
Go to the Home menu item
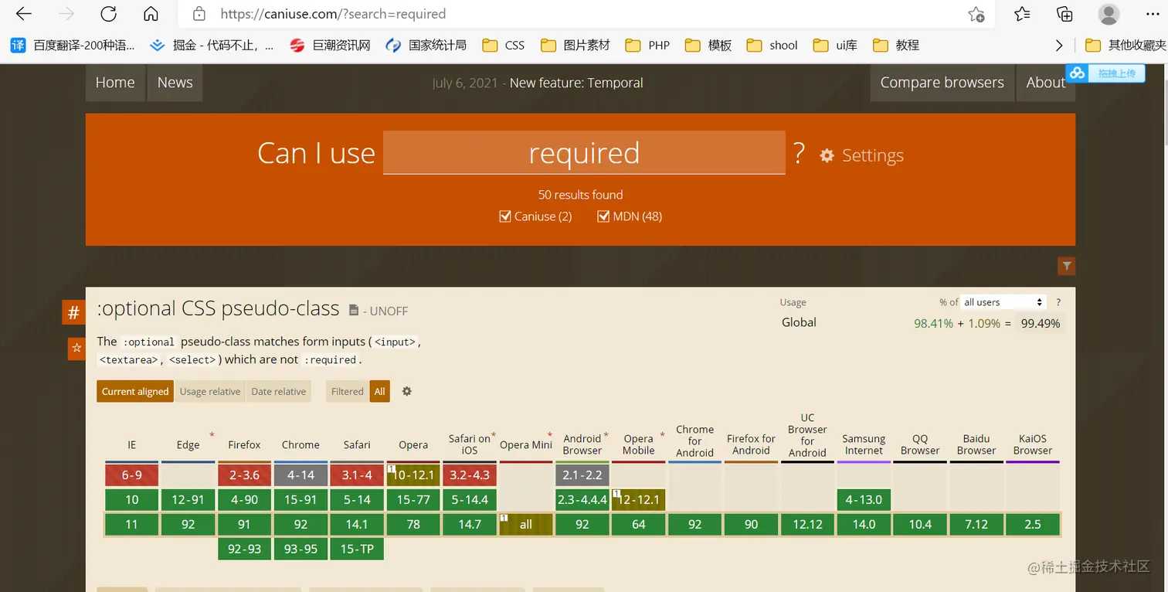tap(115, 83)
